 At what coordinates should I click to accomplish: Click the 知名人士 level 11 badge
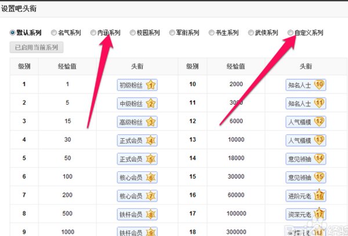tap(306, 104)
